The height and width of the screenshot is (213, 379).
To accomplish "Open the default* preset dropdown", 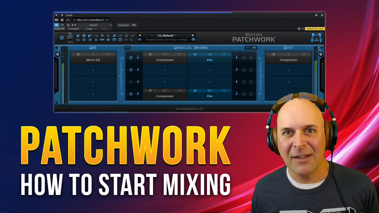I will pos(95,25).
